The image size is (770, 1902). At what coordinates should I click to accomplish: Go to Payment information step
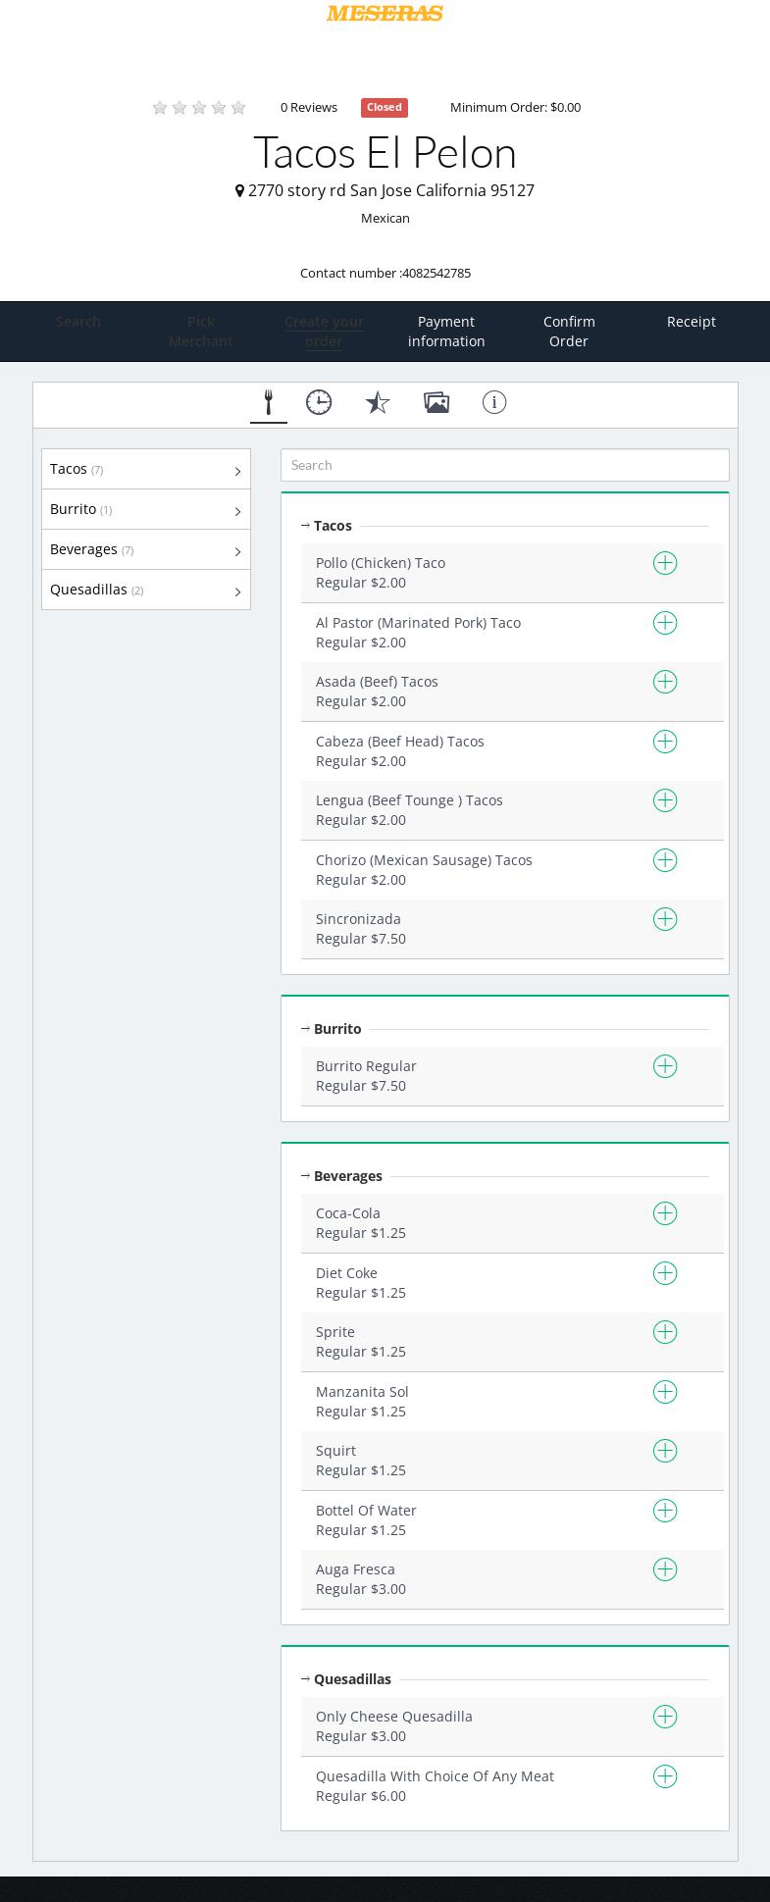[446, 332]
